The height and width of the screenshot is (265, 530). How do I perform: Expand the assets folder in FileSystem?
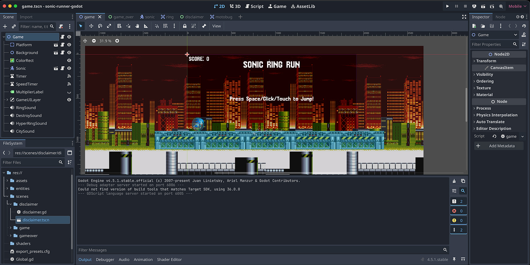(x=7, y=181)
